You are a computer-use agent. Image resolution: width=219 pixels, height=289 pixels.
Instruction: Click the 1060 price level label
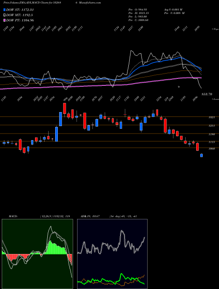(x=212, y=148)
